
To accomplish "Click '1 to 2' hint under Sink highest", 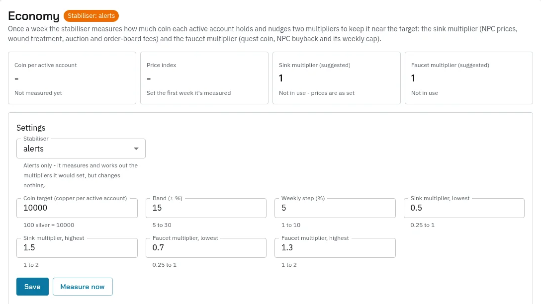I will tap(31, 265).
